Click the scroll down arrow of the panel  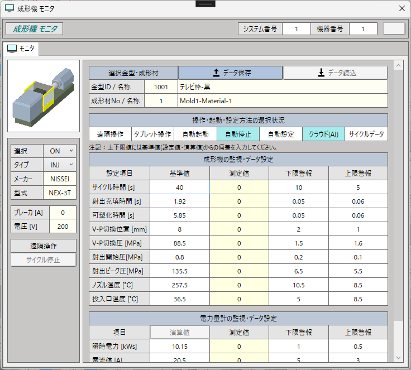(x=398, y=358)
